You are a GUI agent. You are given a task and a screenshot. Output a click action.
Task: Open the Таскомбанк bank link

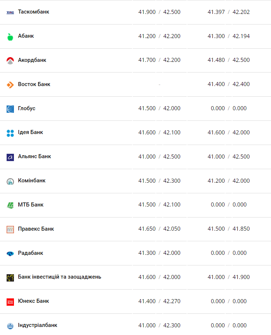[33, 12]
